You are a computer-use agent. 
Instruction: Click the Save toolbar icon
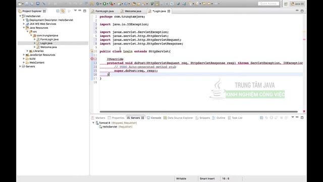(x=27, y=4)
